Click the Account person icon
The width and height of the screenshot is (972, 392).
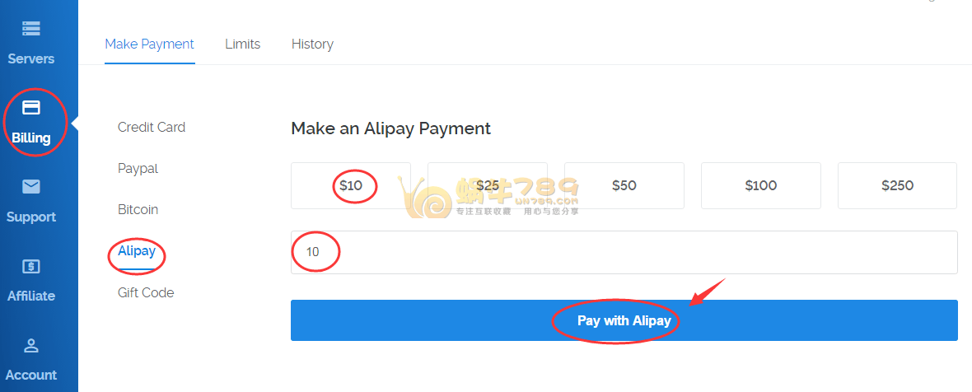point(31,345)
